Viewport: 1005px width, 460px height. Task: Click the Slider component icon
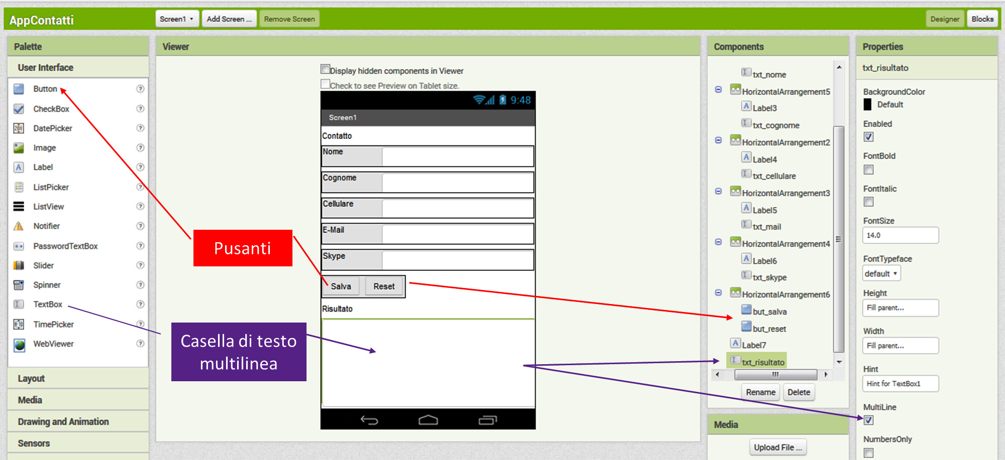point(19,265)
